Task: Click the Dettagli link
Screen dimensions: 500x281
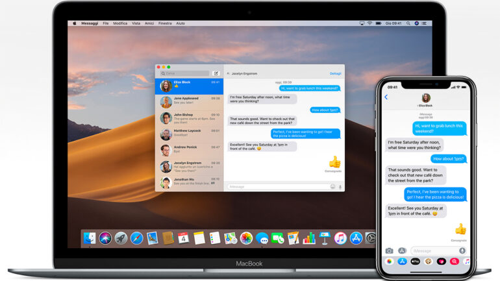Action: tap(335, 73)
